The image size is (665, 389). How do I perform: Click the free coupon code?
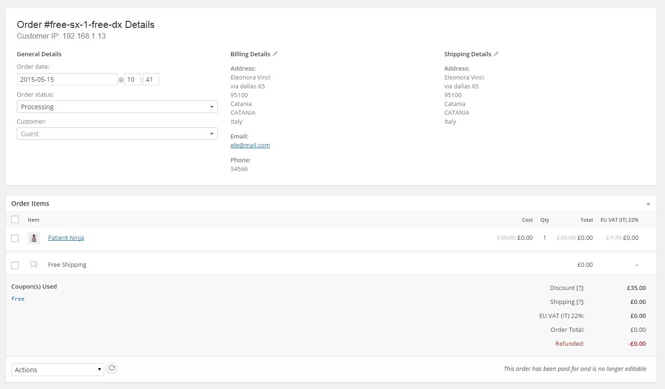pos(18,299)
